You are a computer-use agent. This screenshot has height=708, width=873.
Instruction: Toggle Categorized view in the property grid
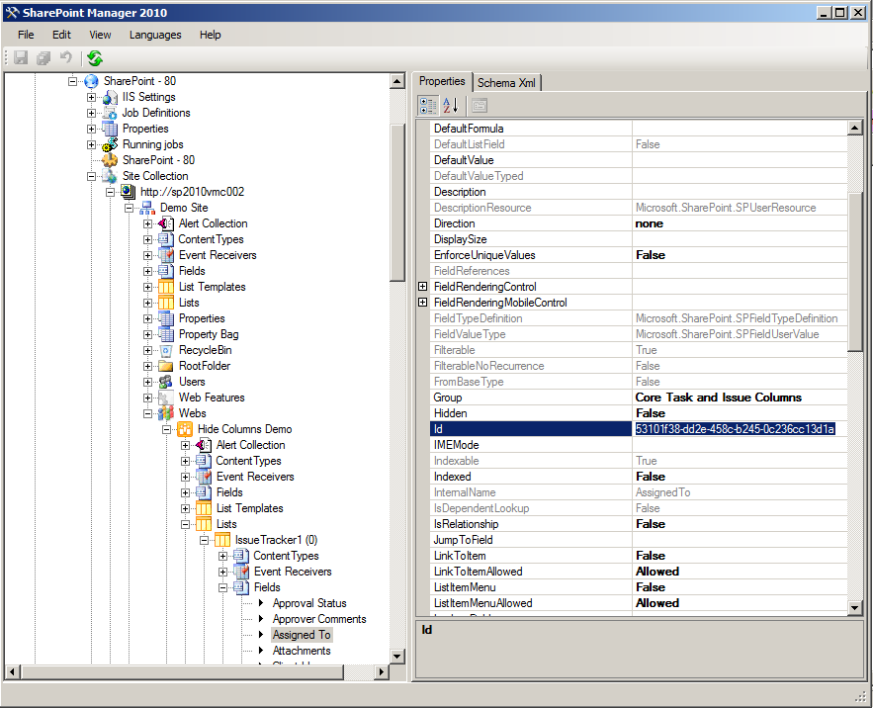pos(427,105)
